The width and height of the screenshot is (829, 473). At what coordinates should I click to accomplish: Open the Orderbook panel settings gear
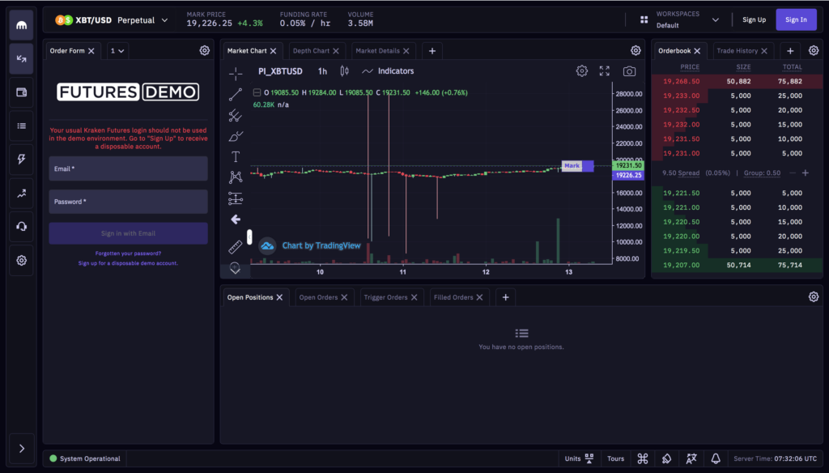pos(814,51)
